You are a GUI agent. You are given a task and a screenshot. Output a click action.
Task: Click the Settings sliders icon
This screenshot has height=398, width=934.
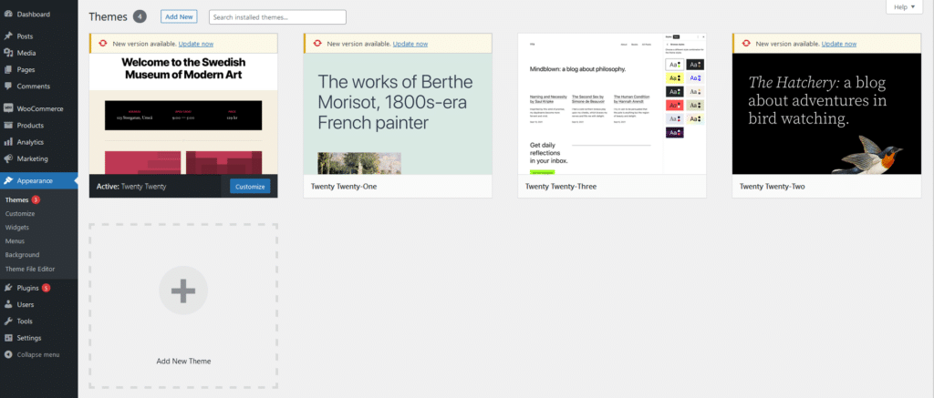pyautogui.click(x=8, y=338)
